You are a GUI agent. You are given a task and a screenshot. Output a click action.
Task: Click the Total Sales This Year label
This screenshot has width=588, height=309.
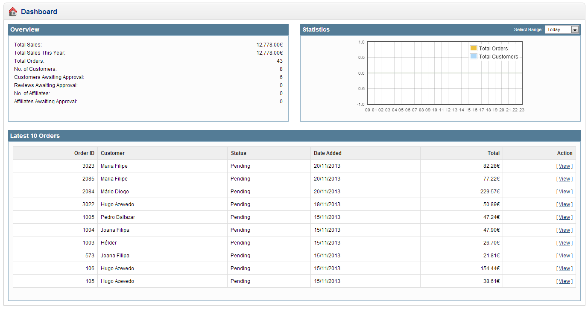coord(40,53)
